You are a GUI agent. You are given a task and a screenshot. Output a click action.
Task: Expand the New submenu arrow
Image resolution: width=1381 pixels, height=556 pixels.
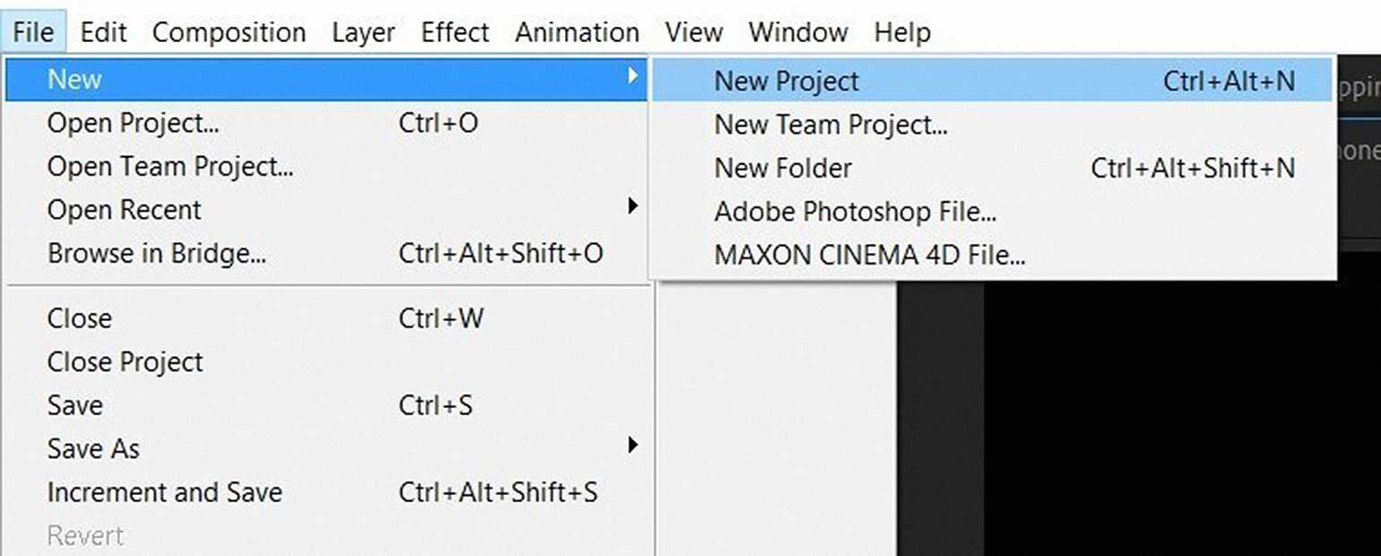click(632, 77)
